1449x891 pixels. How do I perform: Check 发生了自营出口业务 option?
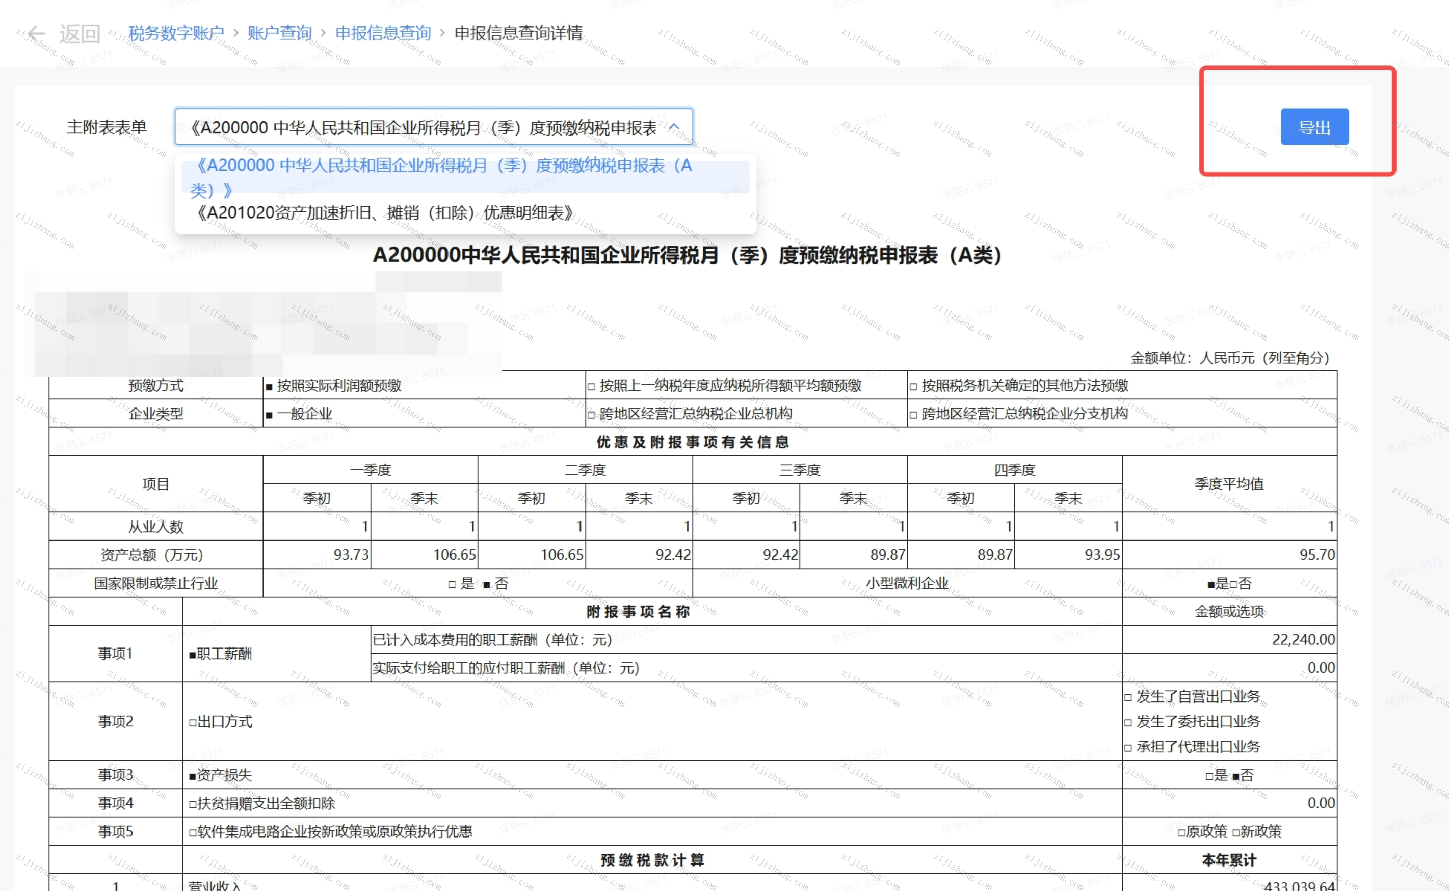[x=1128, y=698]
